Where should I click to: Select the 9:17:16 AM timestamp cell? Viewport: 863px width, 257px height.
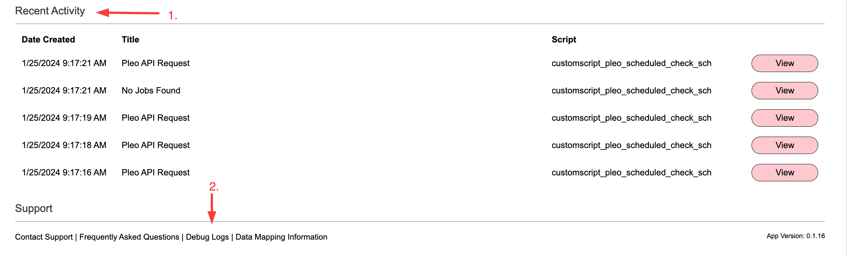(x=64, y=172)
